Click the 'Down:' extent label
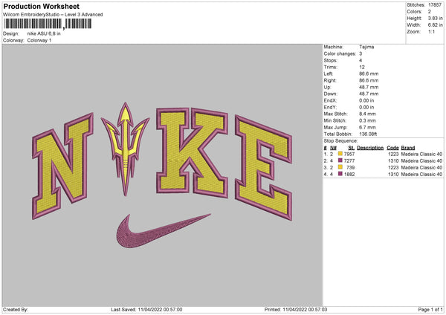The image size is (446, 315). tap(331, 94)
